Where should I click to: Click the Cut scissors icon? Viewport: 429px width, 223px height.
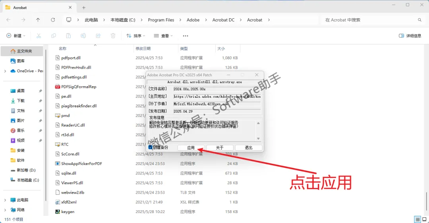point(39,36)
